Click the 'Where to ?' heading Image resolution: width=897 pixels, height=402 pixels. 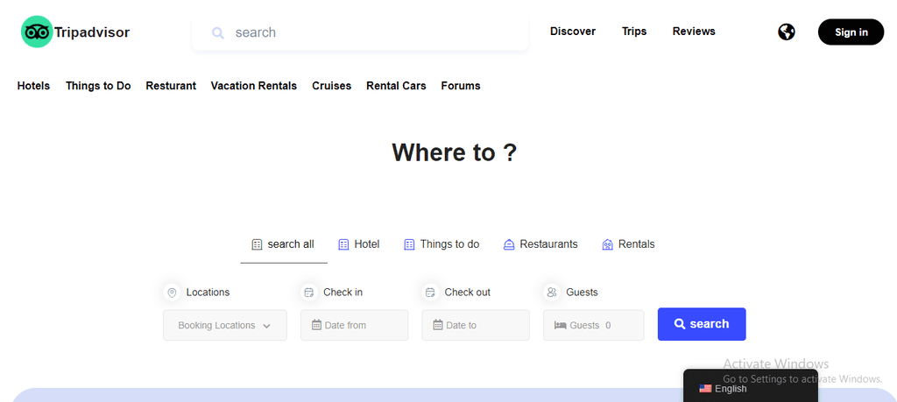pos(455,152)
